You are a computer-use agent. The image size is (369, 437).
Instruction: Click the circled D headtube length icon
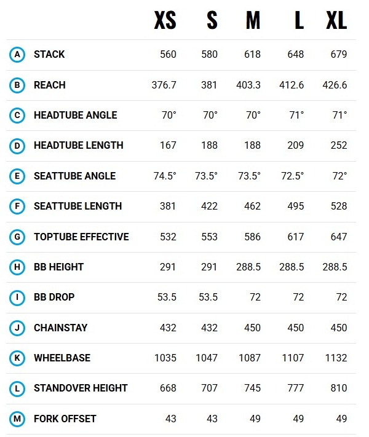click(x=17, y=146)
